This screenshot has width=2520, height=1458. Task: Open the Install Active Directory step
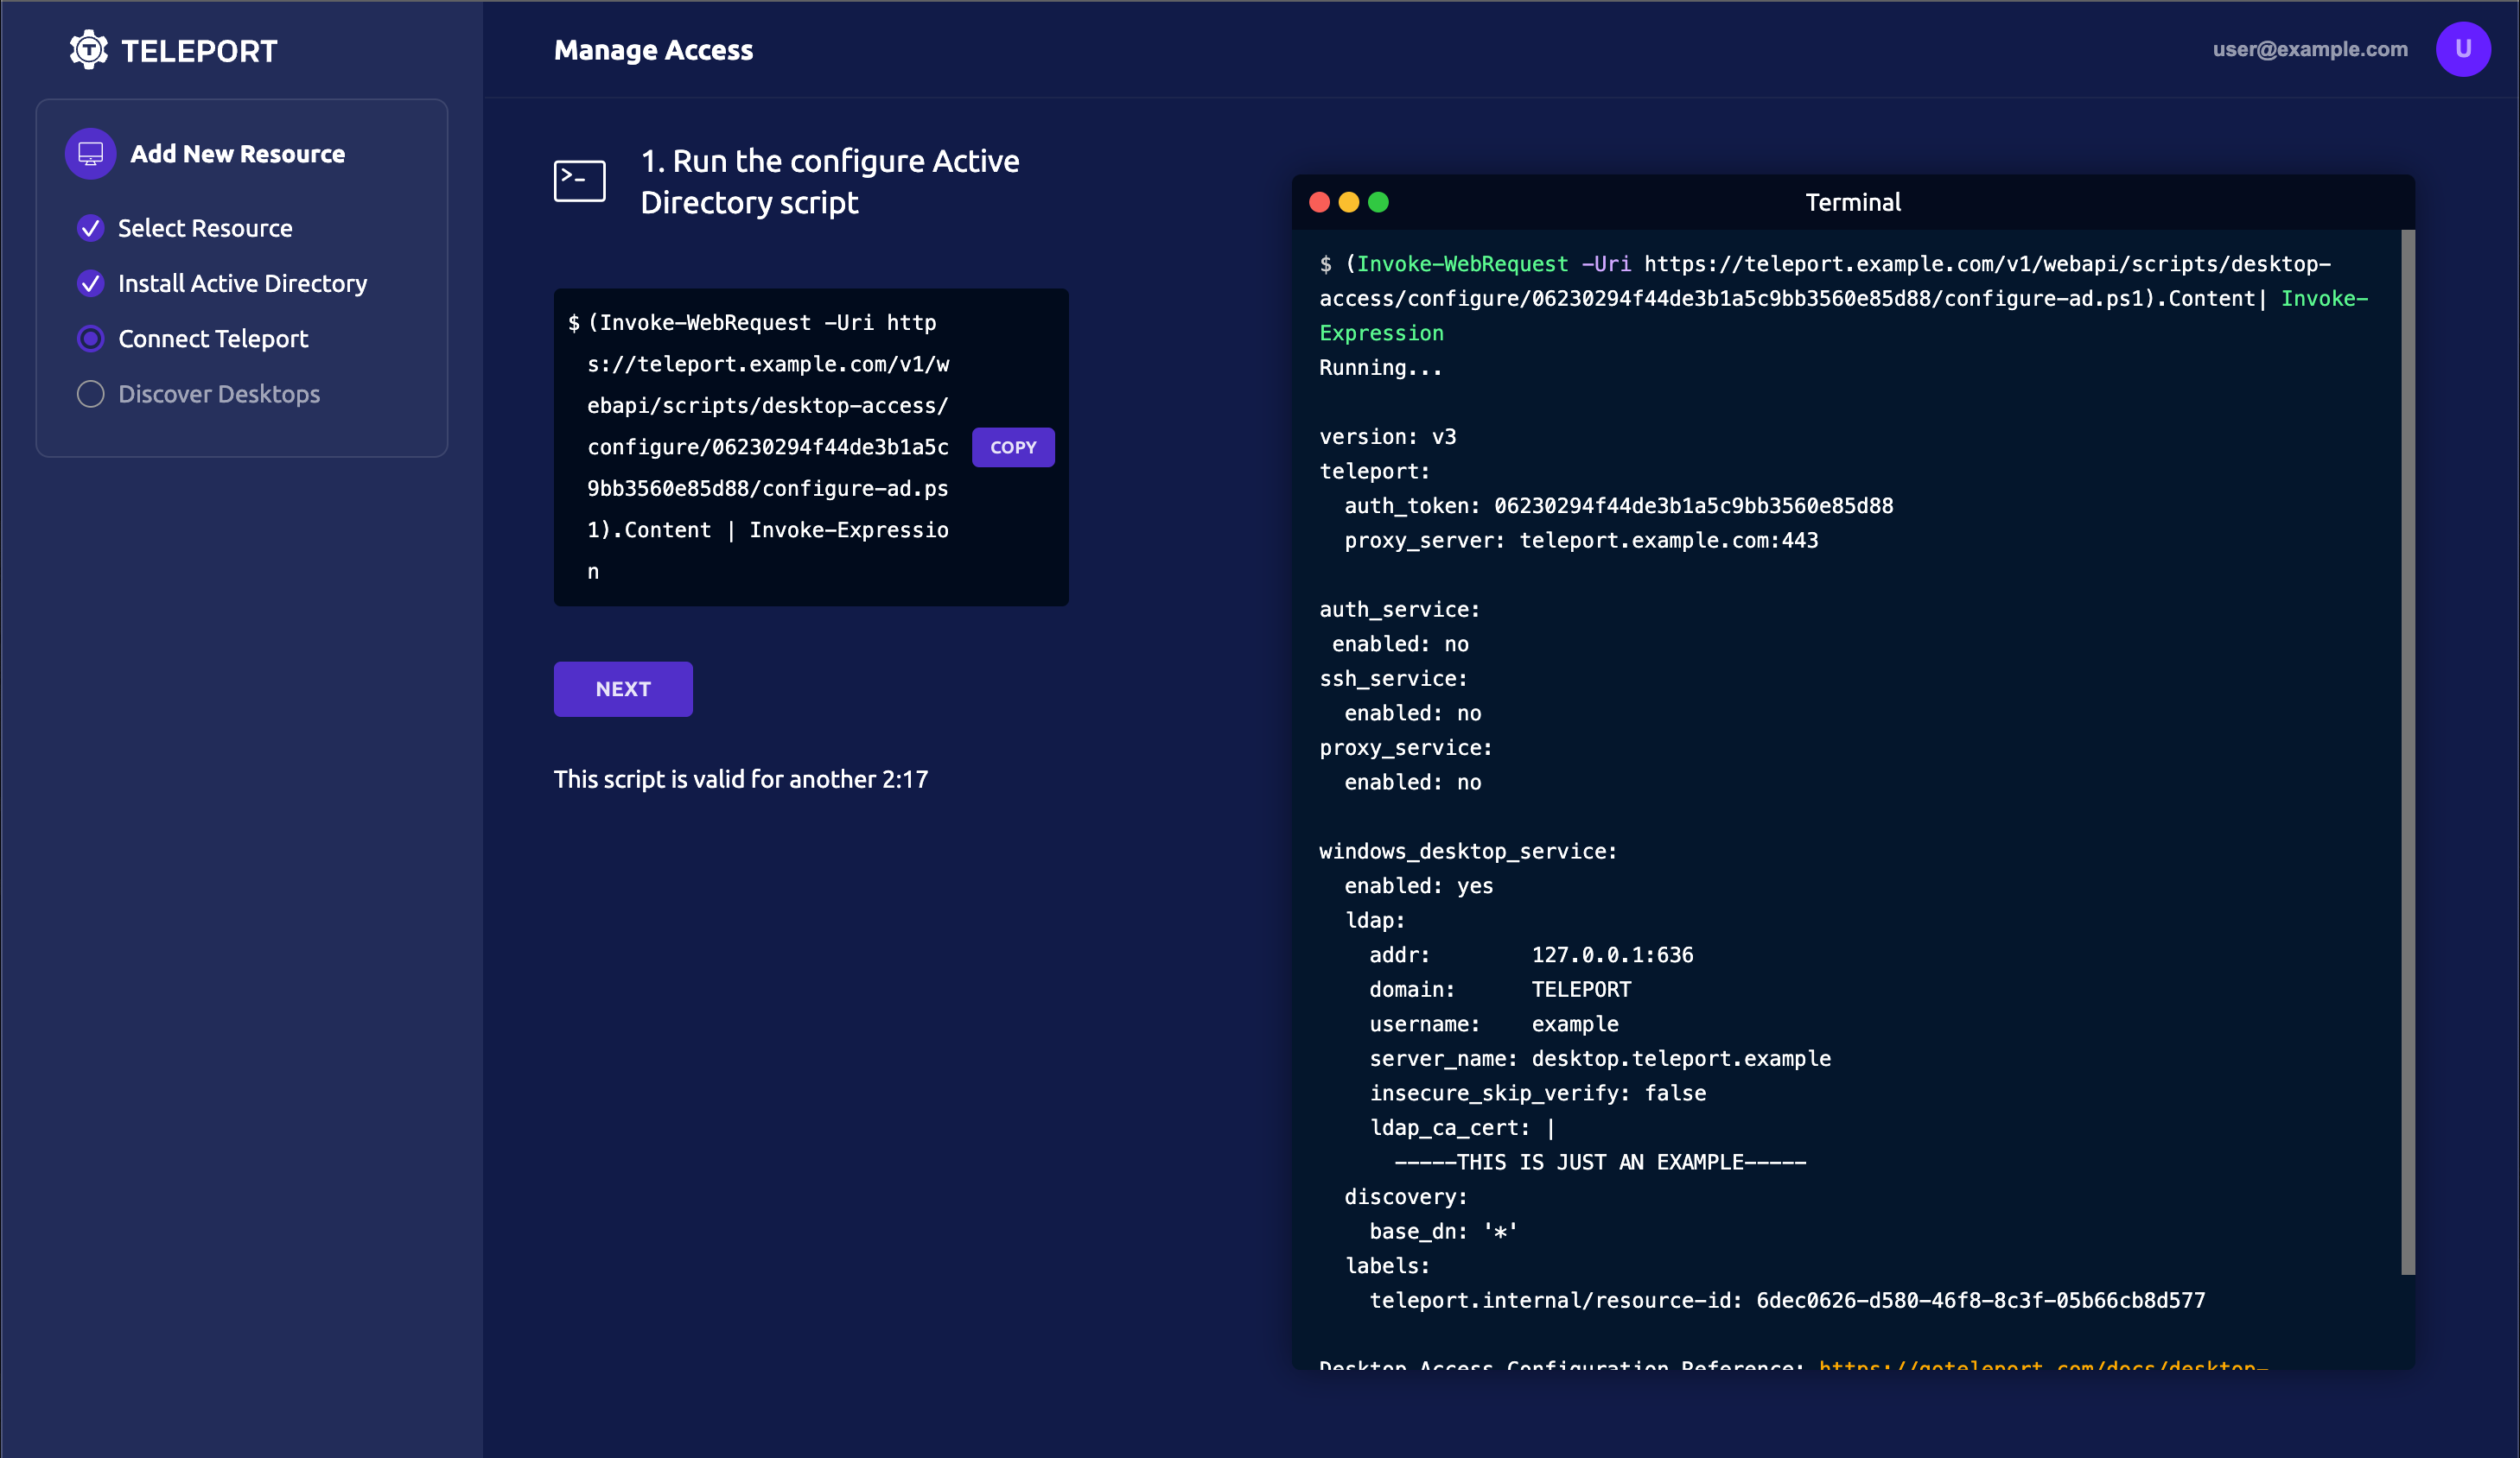[243, 284]
